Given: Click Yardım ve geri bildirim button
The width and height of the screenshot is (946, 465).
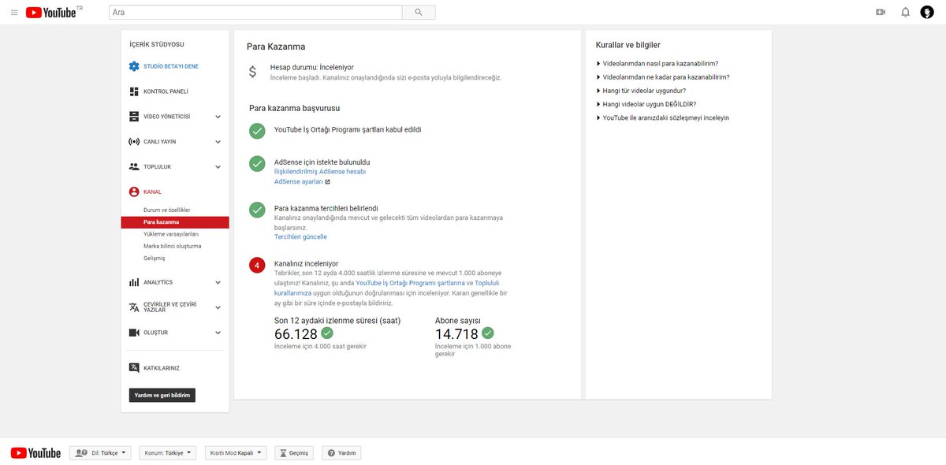Looking at the screenshot, I should pyautogui.click(x=162, y=395).
